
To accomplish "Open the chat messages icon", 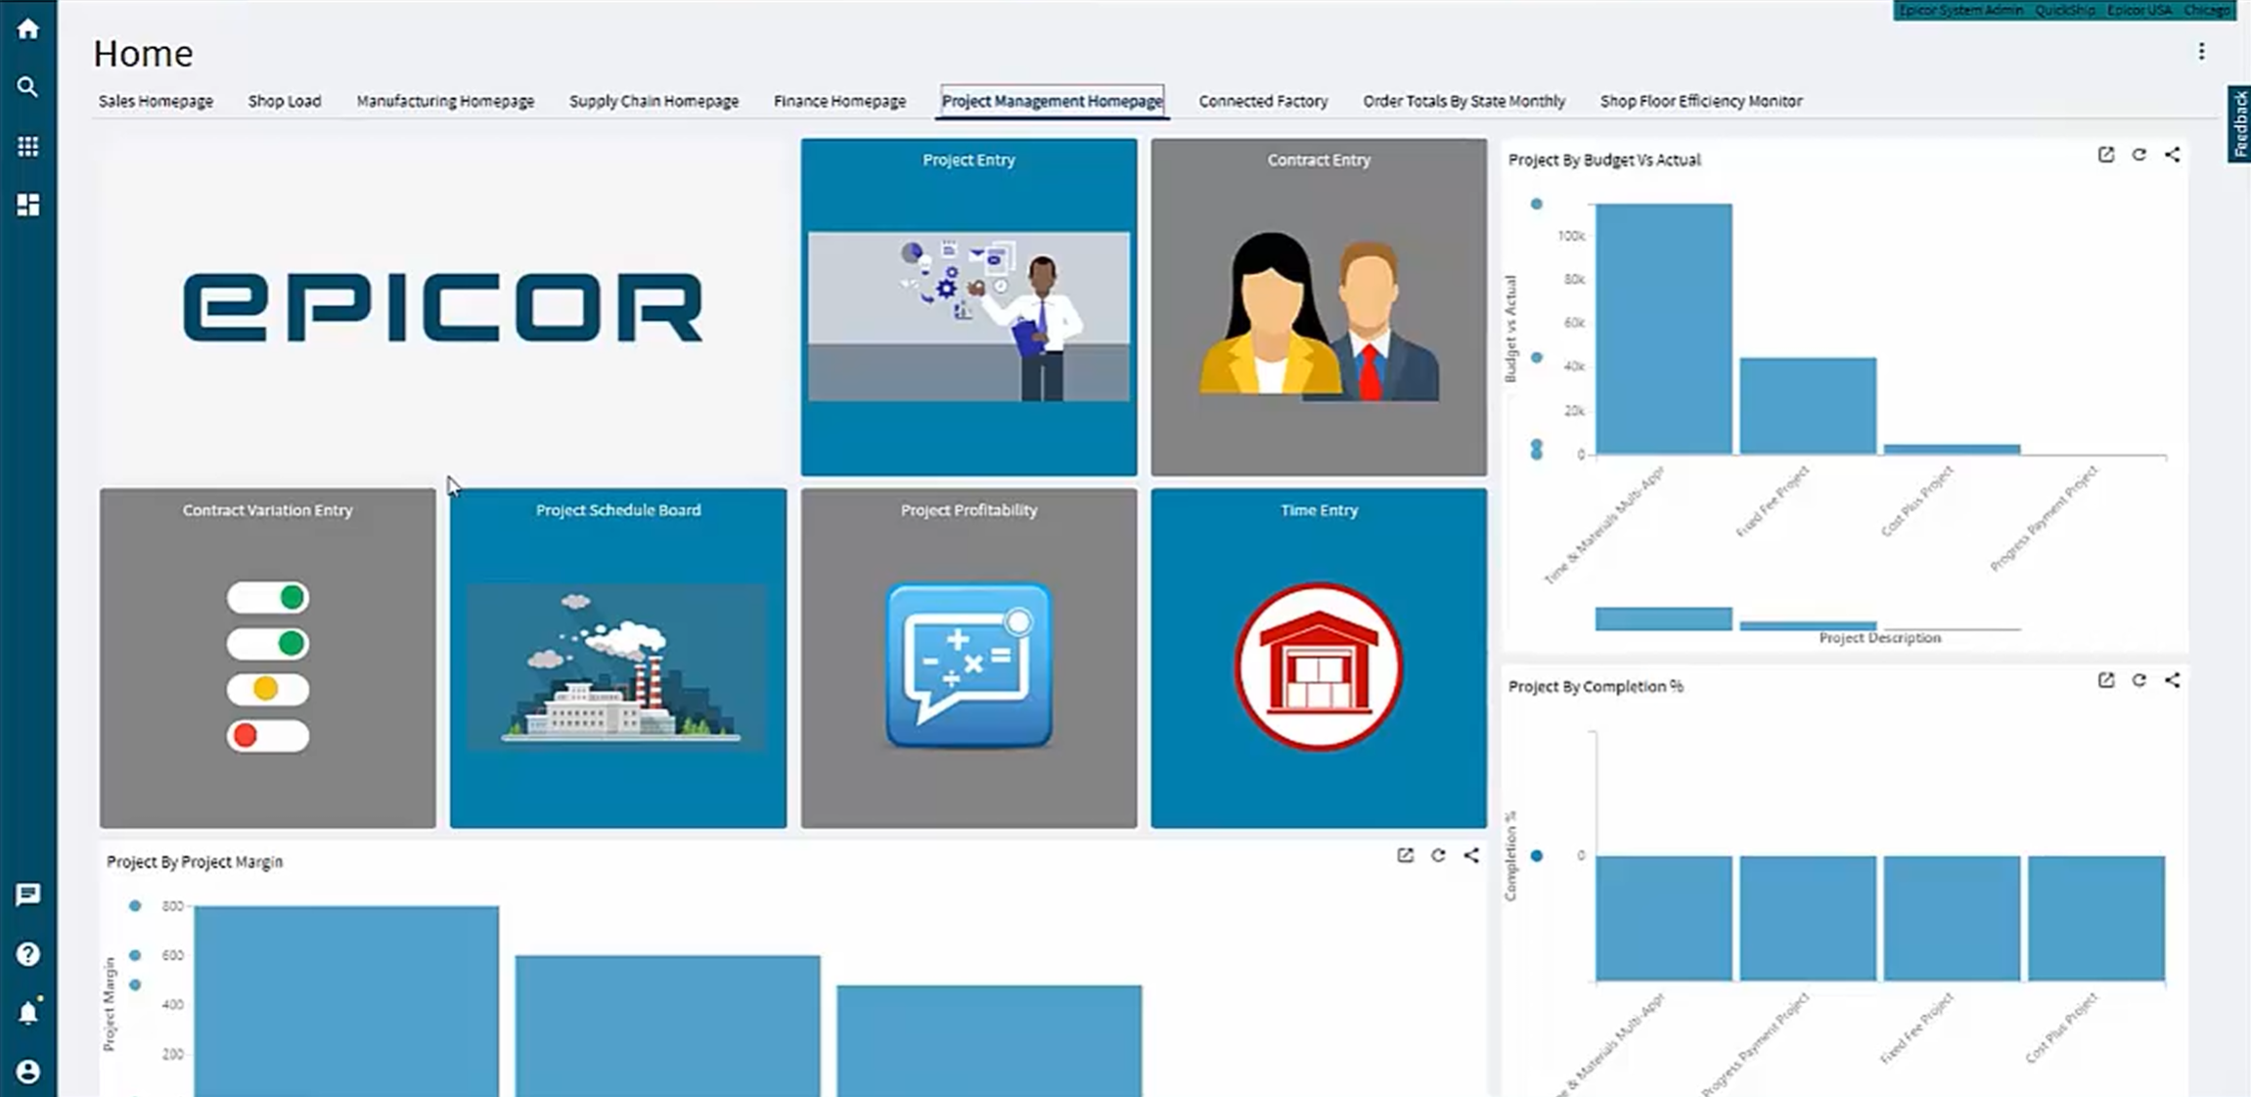I will (27, 894).
